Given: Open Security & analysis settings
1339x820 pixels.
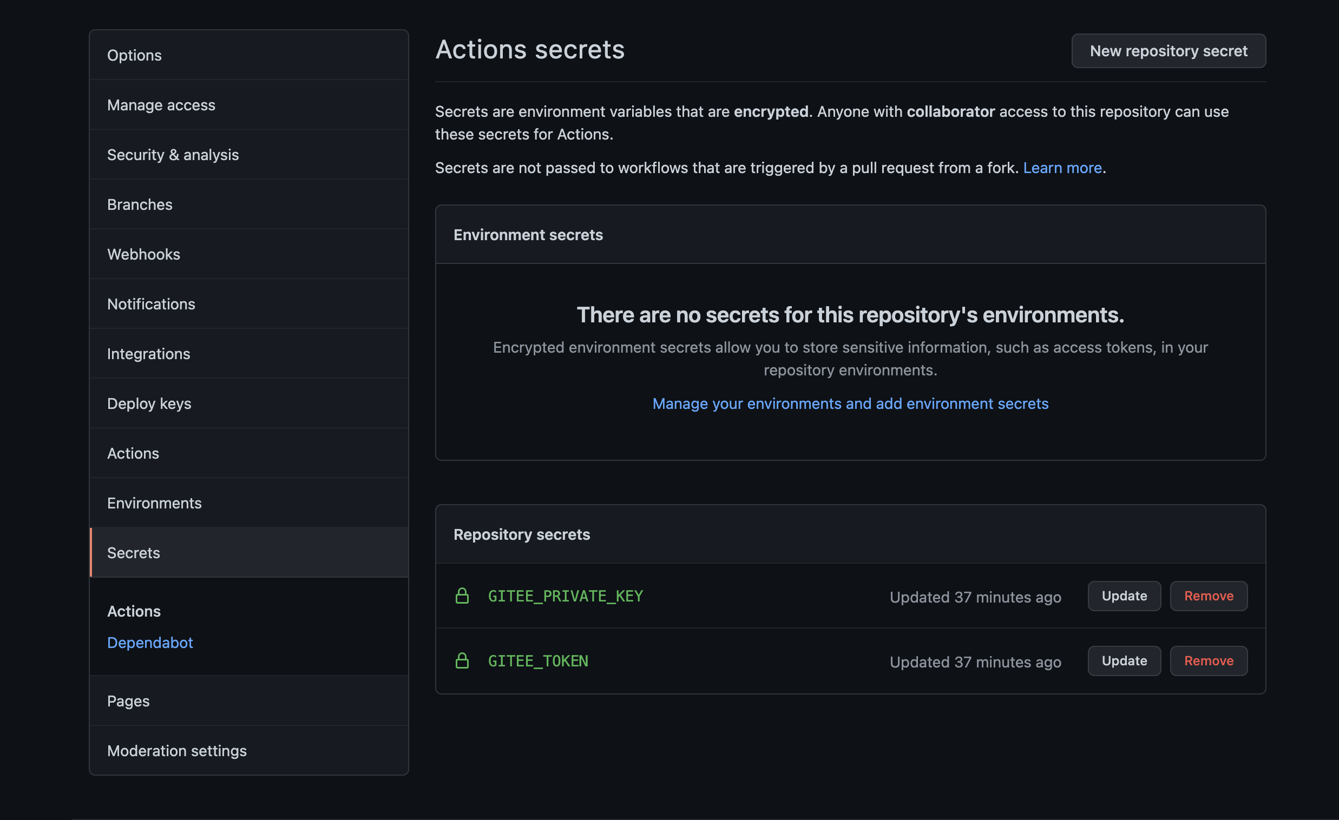Looking at the screenshot, I should point(173,154).
